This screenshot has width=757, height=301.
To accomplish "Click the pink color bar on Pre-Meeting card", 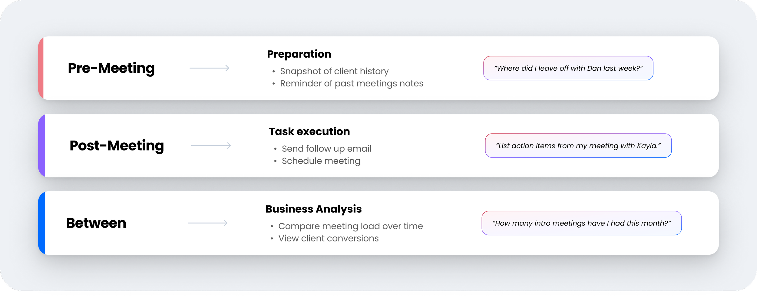I will pyautogui.click(x=41, y=68).
